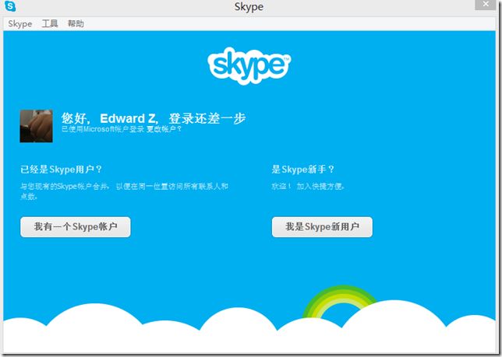Close the Skype window
Screen dimensions: 502x357
[486, 4]
